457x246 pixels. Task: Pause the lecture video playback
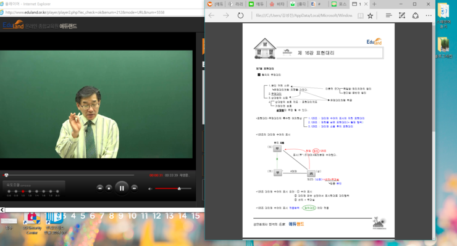click(122, 189)
